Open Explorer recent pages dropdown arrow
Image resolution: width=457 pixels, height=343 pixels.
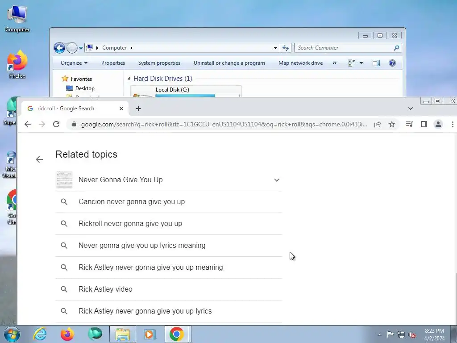(x=81, y=48)
